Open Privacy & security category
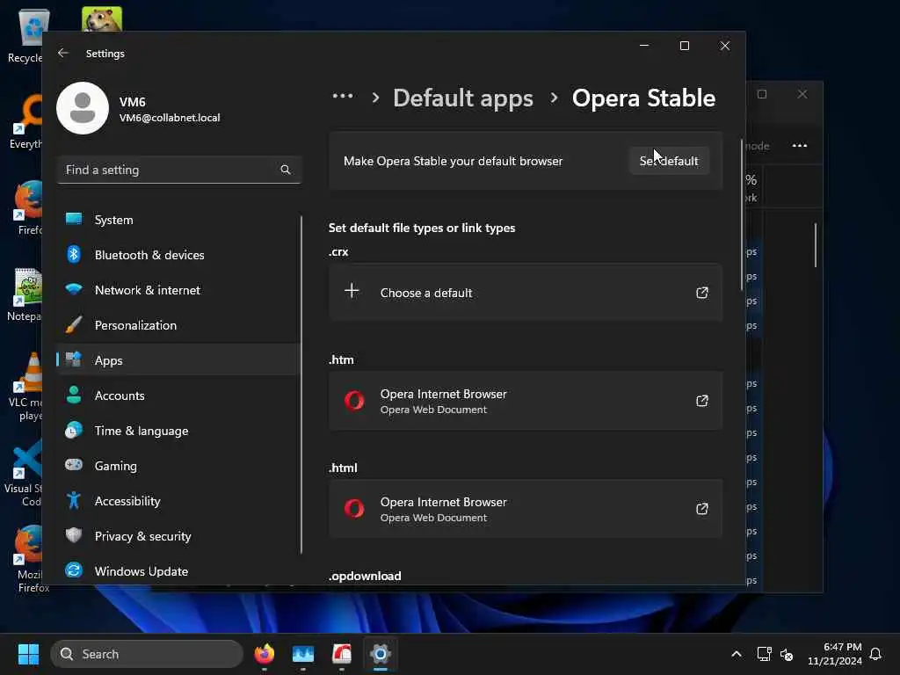The width and height of the screenshot is (900, 675). (178, 536)
